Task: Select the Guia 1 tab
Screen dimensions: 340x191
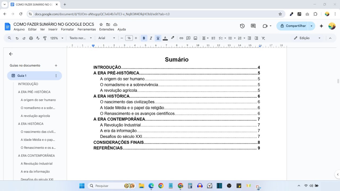Action: point(35,76)
